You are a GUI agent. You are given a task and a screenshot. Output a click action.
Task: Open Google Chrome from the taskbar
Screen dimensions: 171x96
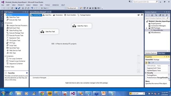(42, 94)
